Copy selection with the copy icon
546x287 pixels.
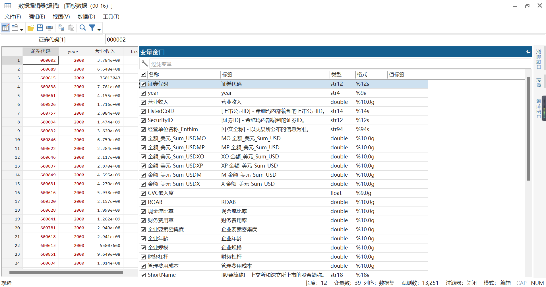click(x=61, y=28)
